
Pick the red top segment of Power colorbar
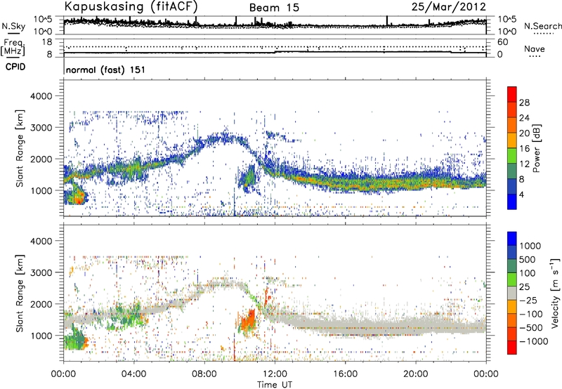[512, 95]
